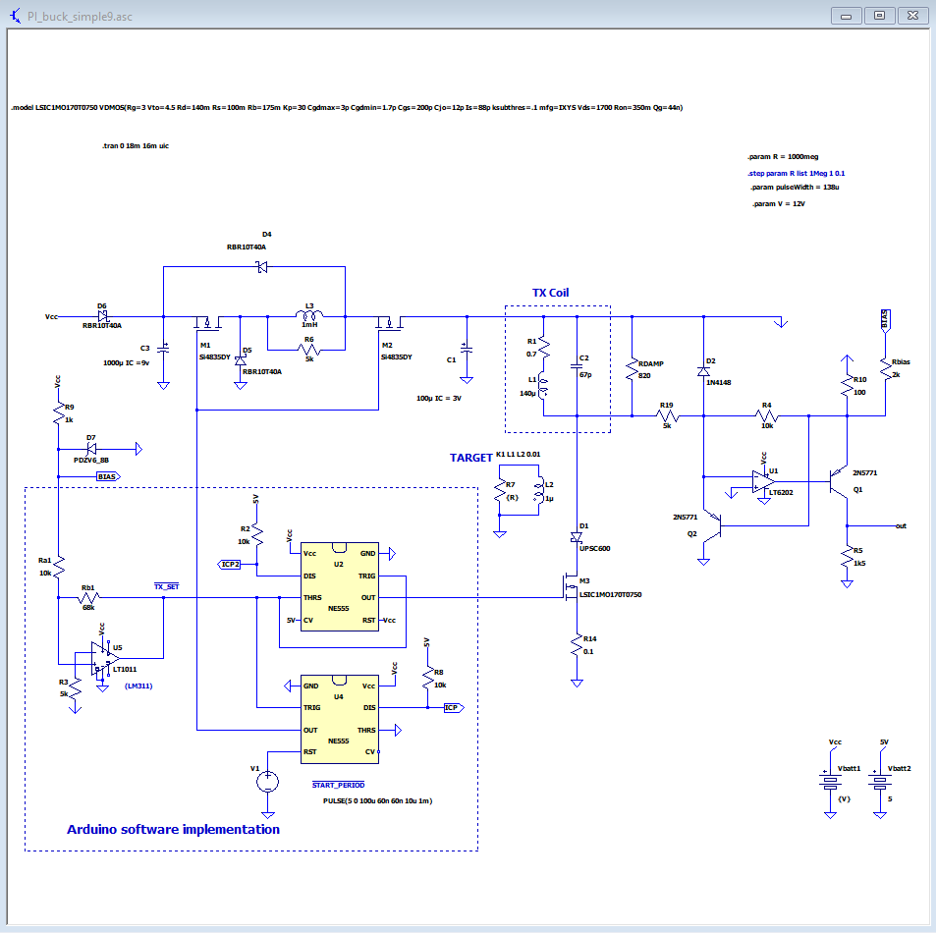
Task: Select diode D6 symbol near Vcc input
Action: tap(103, 316)
